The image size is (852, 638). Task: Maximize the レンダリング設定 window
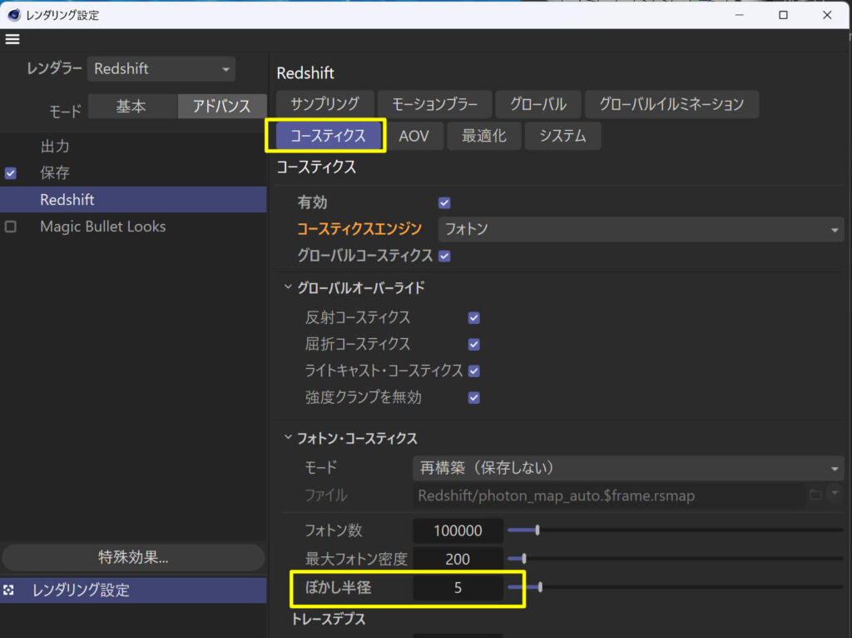pos(783,15)
